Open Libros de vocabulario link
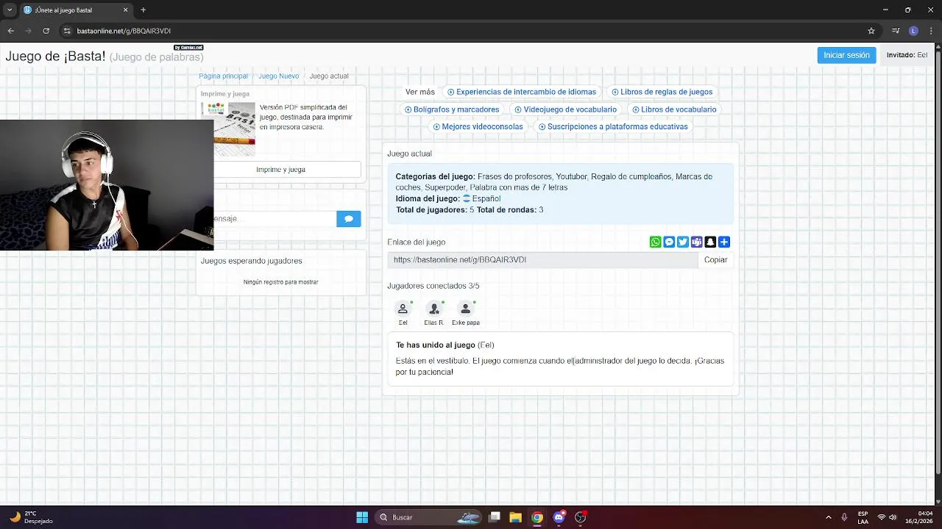This screenshot has width=942, height=529. (x=674, y=109)
